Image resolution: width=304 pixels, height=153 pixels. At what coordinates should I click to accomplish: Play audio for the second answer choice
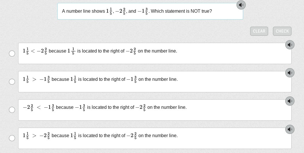coord(290,73)
